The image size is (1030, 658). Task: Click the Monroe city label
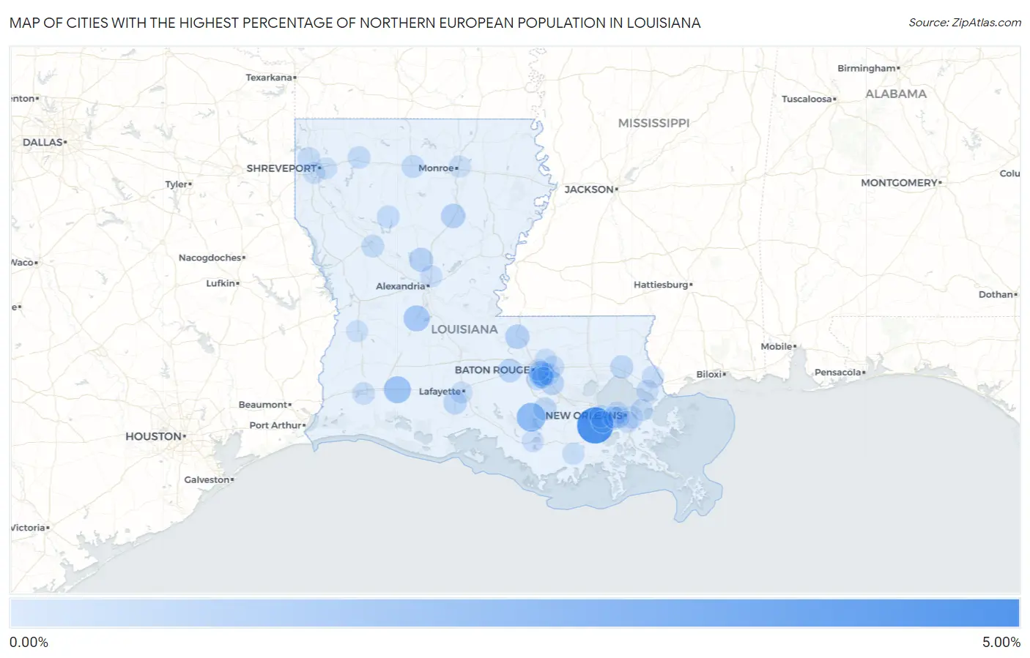[x=436, y=168]
